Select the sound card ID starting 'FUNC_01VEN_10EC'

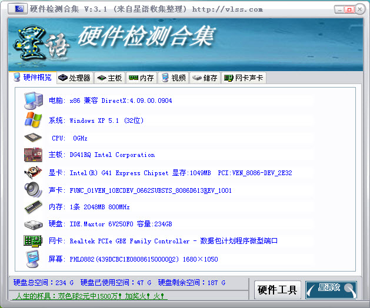(x=151, y=190)
